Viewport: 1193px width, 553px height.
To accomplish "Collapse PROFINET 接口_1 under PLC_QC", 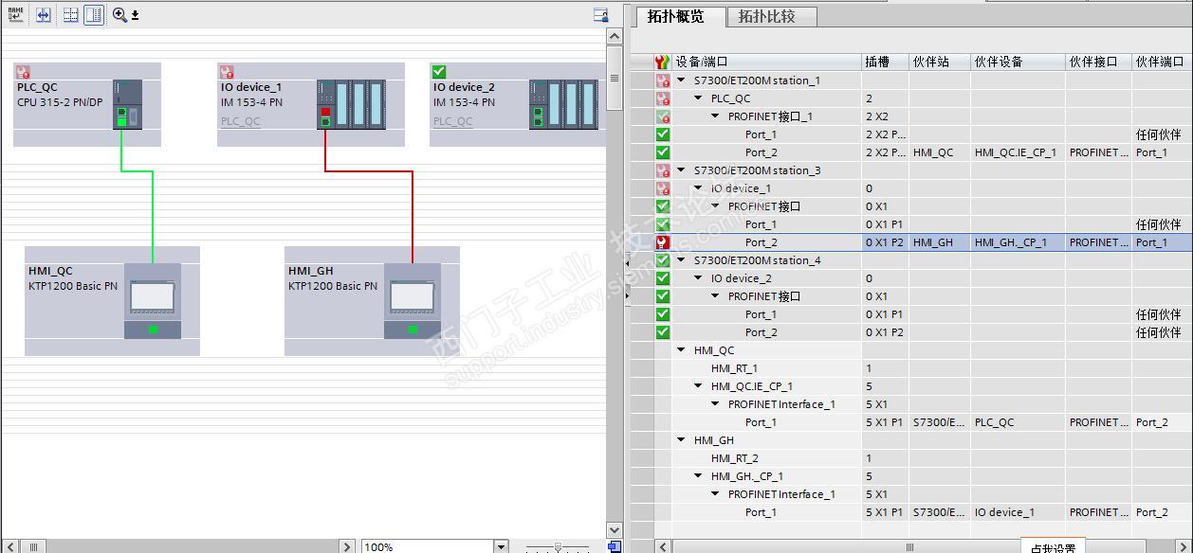I will tap(716, 116).
